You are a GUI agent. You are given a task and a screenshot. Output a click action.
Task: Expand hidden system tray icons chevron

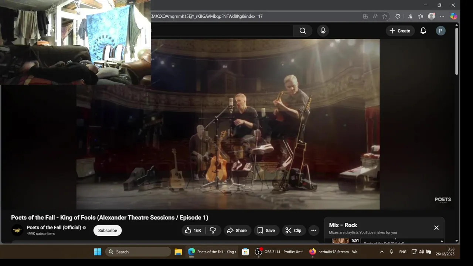pyautogui.click(x=381, y=252)
